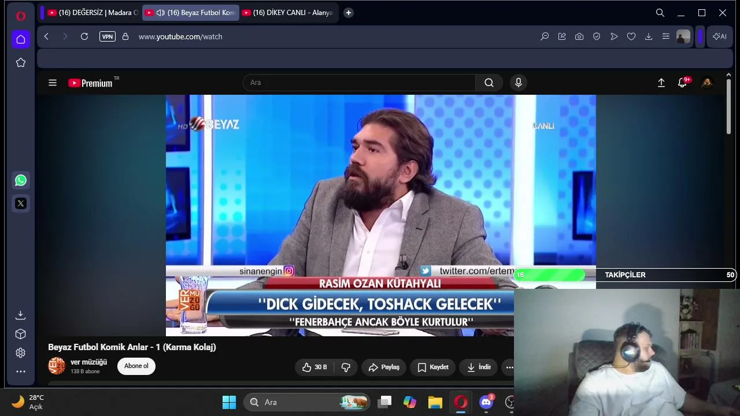Click the YouTube search magnifier button
This screenshot has width=740, height=416.
(x=489, y=83)
